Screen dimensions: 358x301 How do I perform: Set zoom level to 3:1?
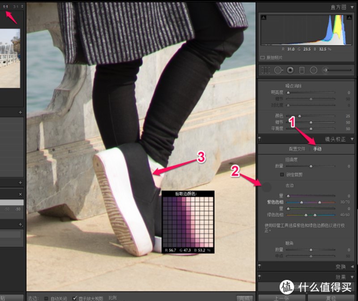click(16, 7)
